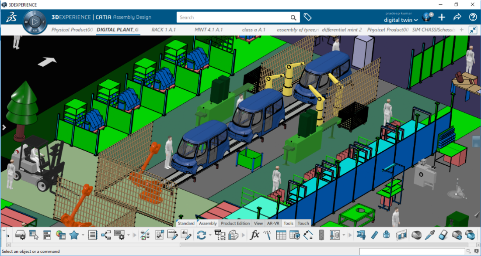Open the RACK 1 A.1 document tab
This screenshot has height=256, width=481.
[164, 30]
